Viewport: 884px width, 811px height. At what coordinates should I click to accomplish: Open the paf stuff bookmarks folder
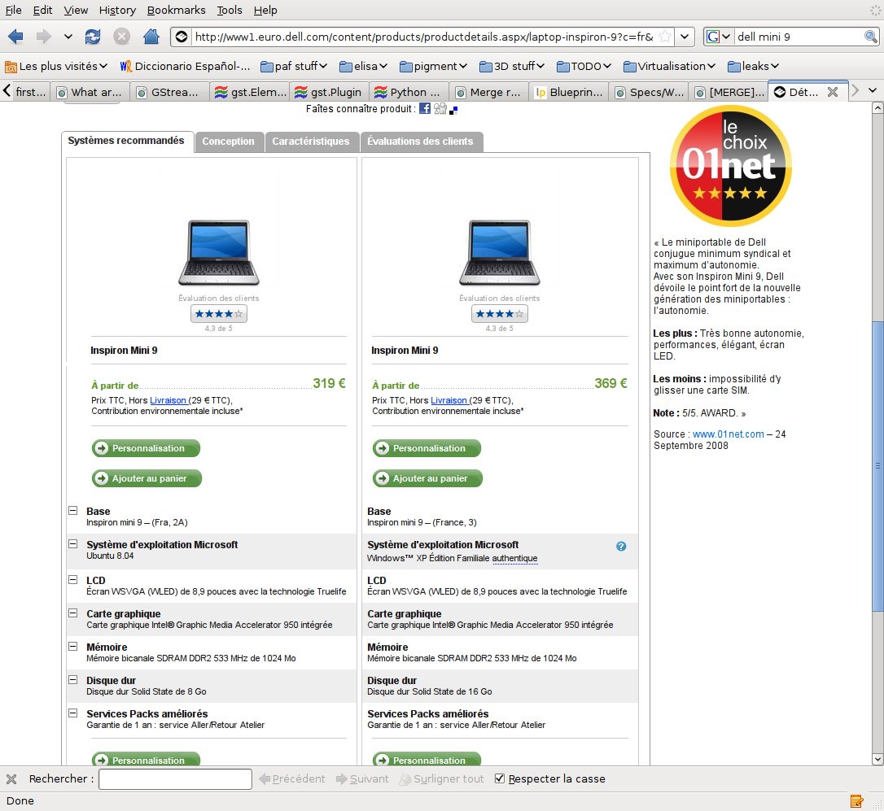point(294,67)
